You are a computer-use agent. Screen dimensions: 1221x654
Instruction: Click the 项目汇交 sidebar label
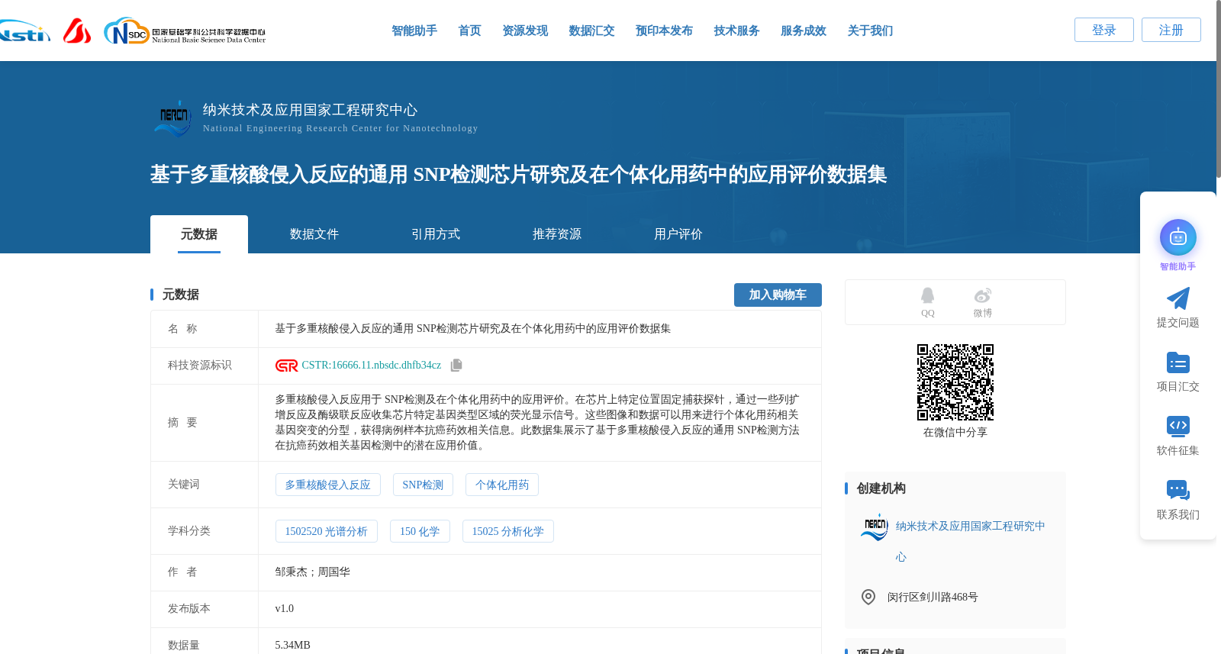[1178, 387]
